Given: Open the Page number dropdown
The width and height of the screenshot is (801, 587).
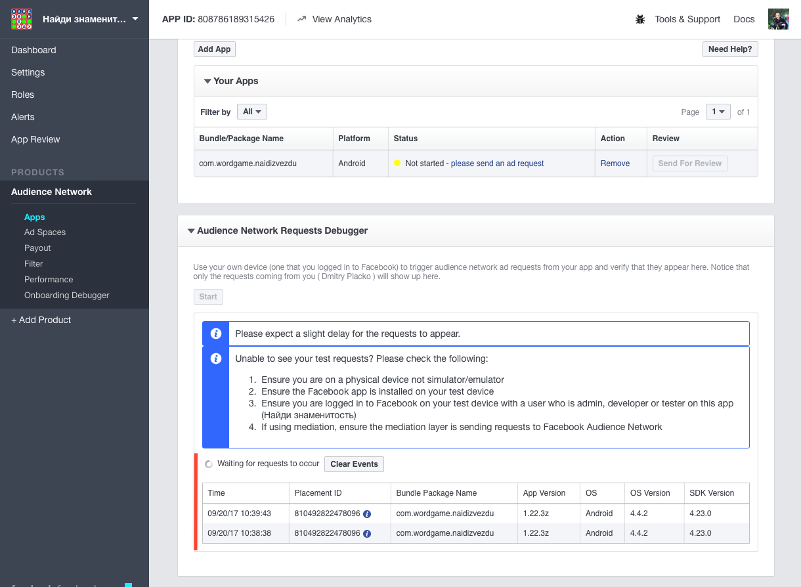Looking at the screenshot, I should [x=718, y=112].
